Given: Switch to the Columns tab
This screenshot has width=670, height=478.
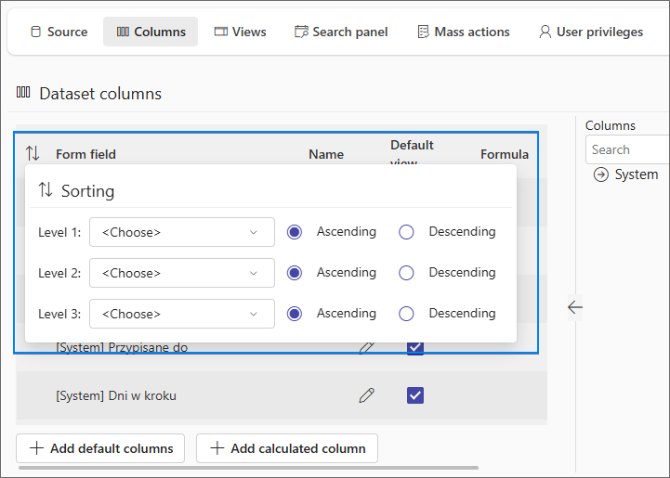Looking at the screenshot, I should (x=151, y=32).
